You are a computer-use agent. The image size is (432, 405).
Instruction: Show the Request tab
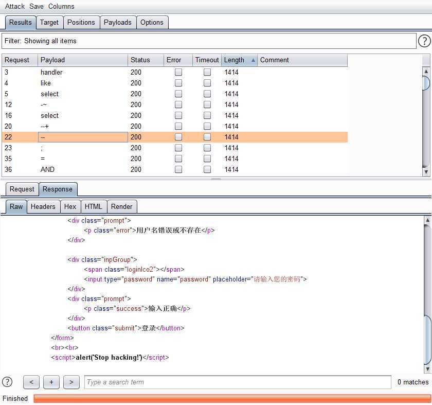coord(22,189)
